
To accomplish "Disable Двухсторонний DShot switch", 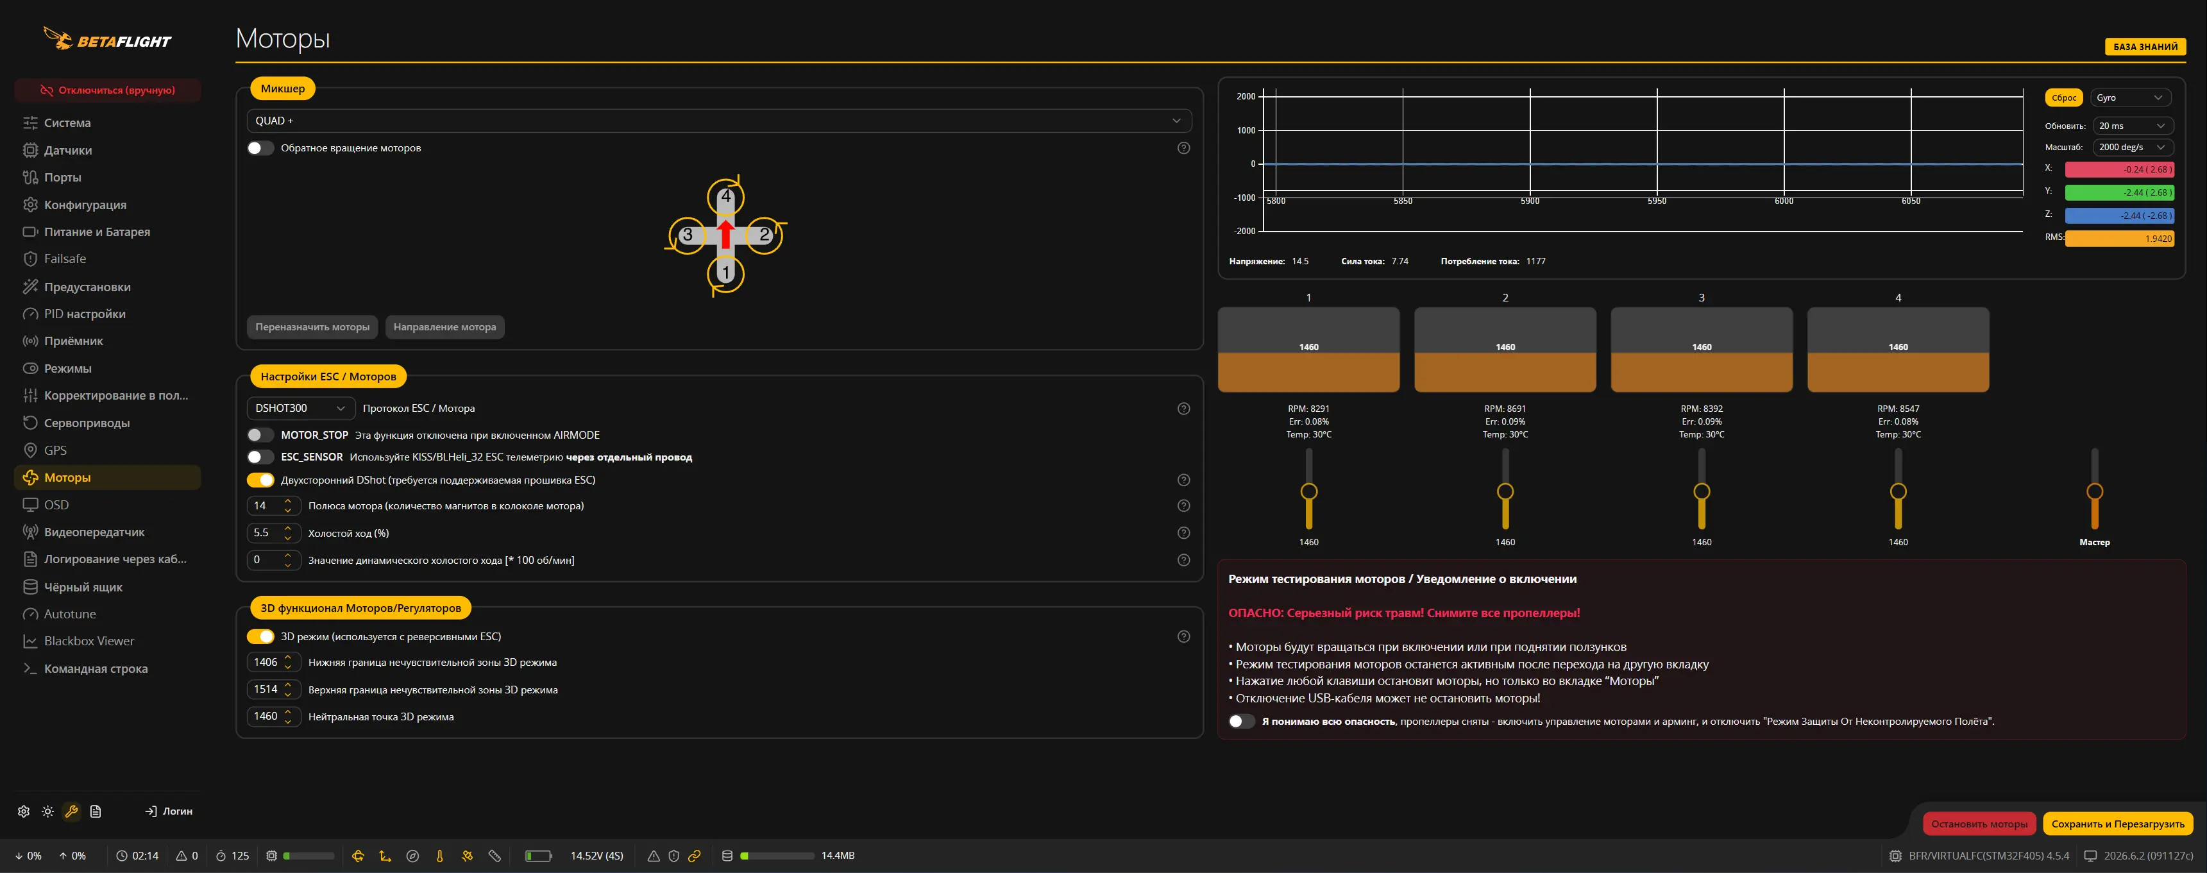I will coord(260,480).
